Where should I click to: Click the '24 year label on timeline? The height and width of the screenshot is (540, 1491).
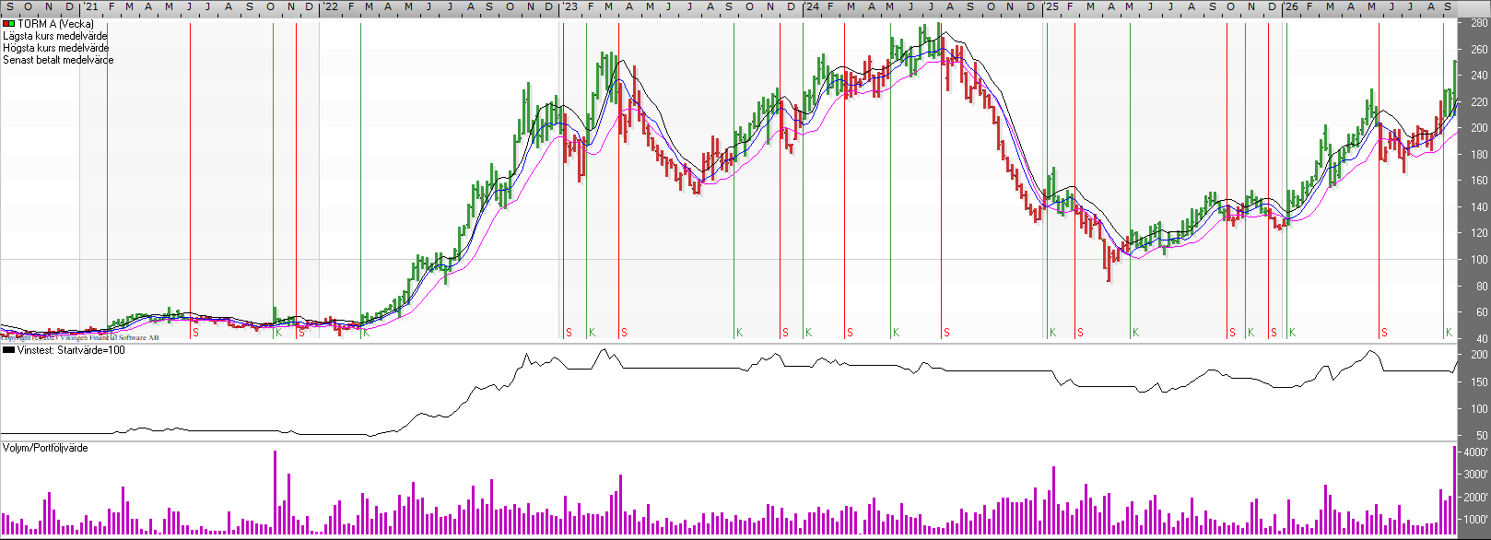pyautogui.click(x=811, y=6)
